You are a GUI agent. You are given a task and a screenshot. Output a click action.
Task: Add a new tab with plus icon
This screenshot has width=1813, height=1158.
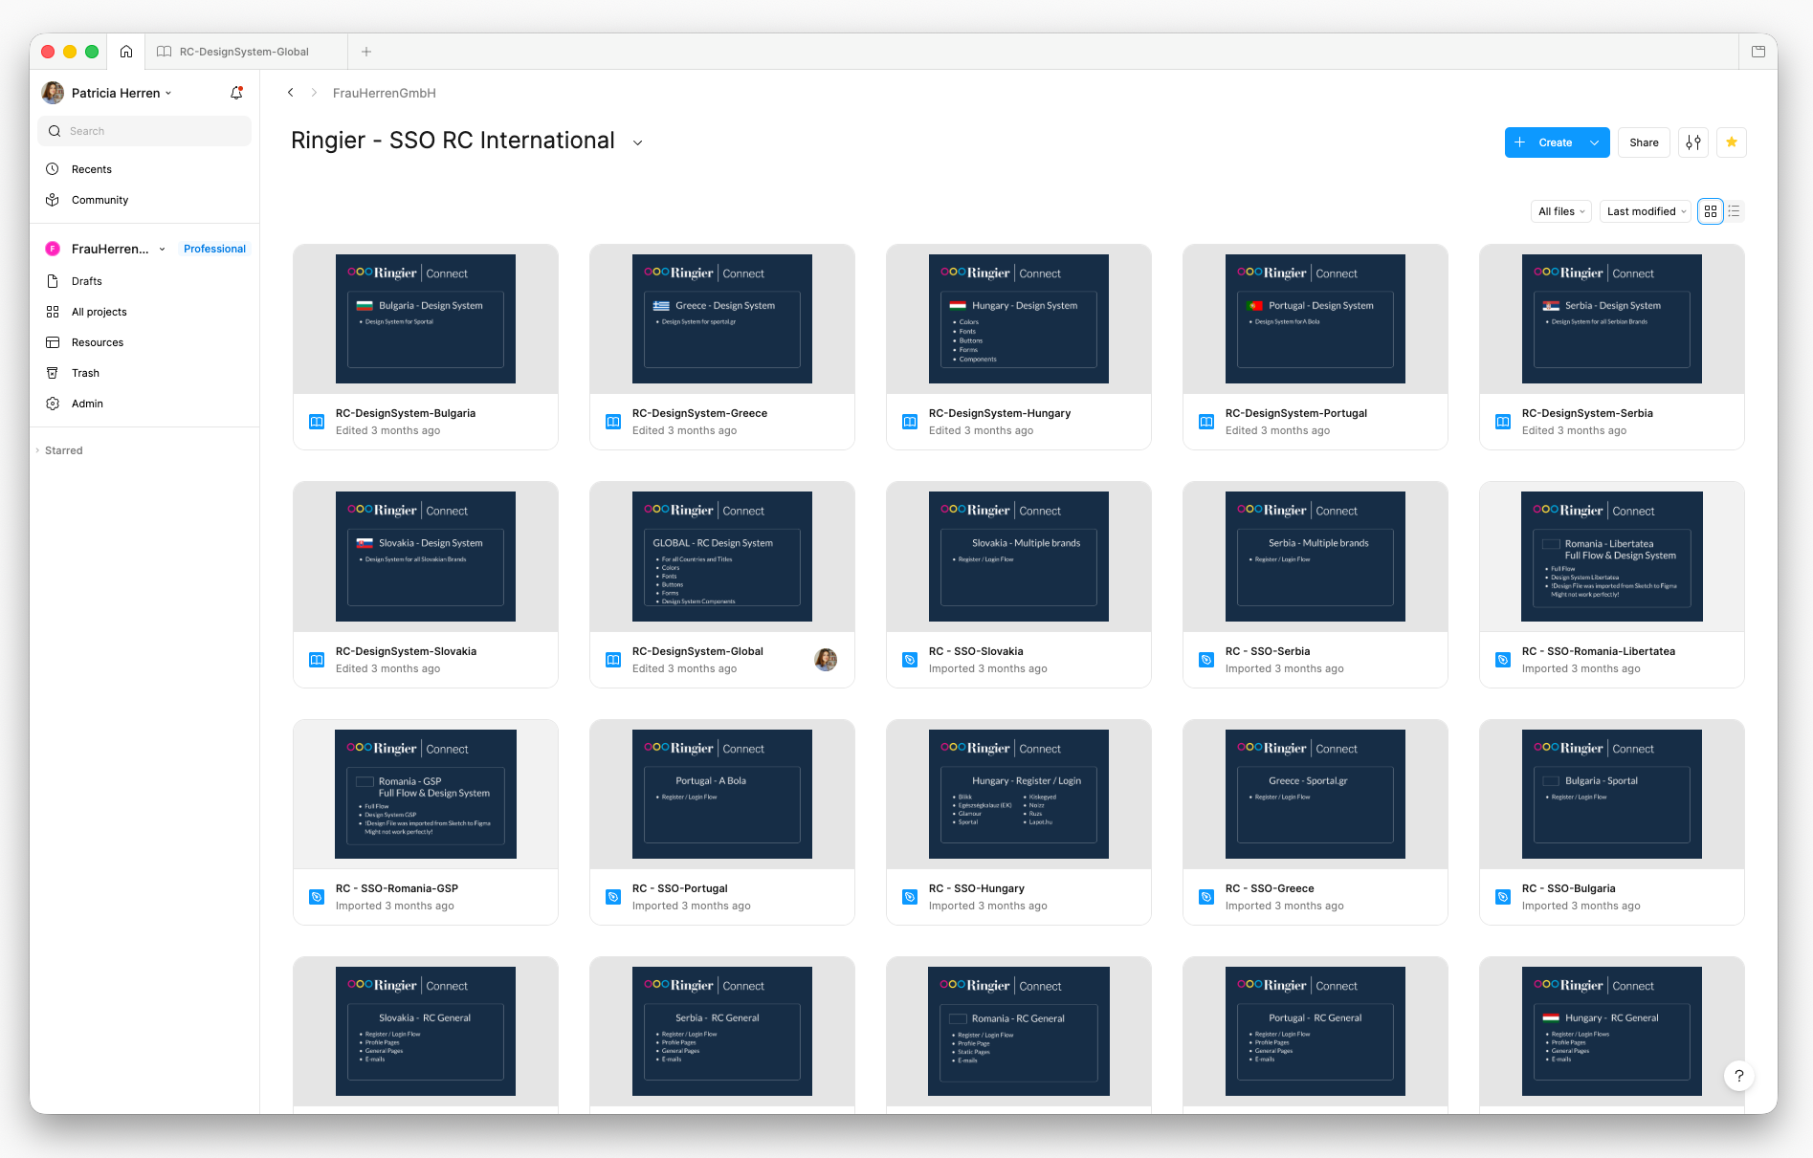(366, 52)
